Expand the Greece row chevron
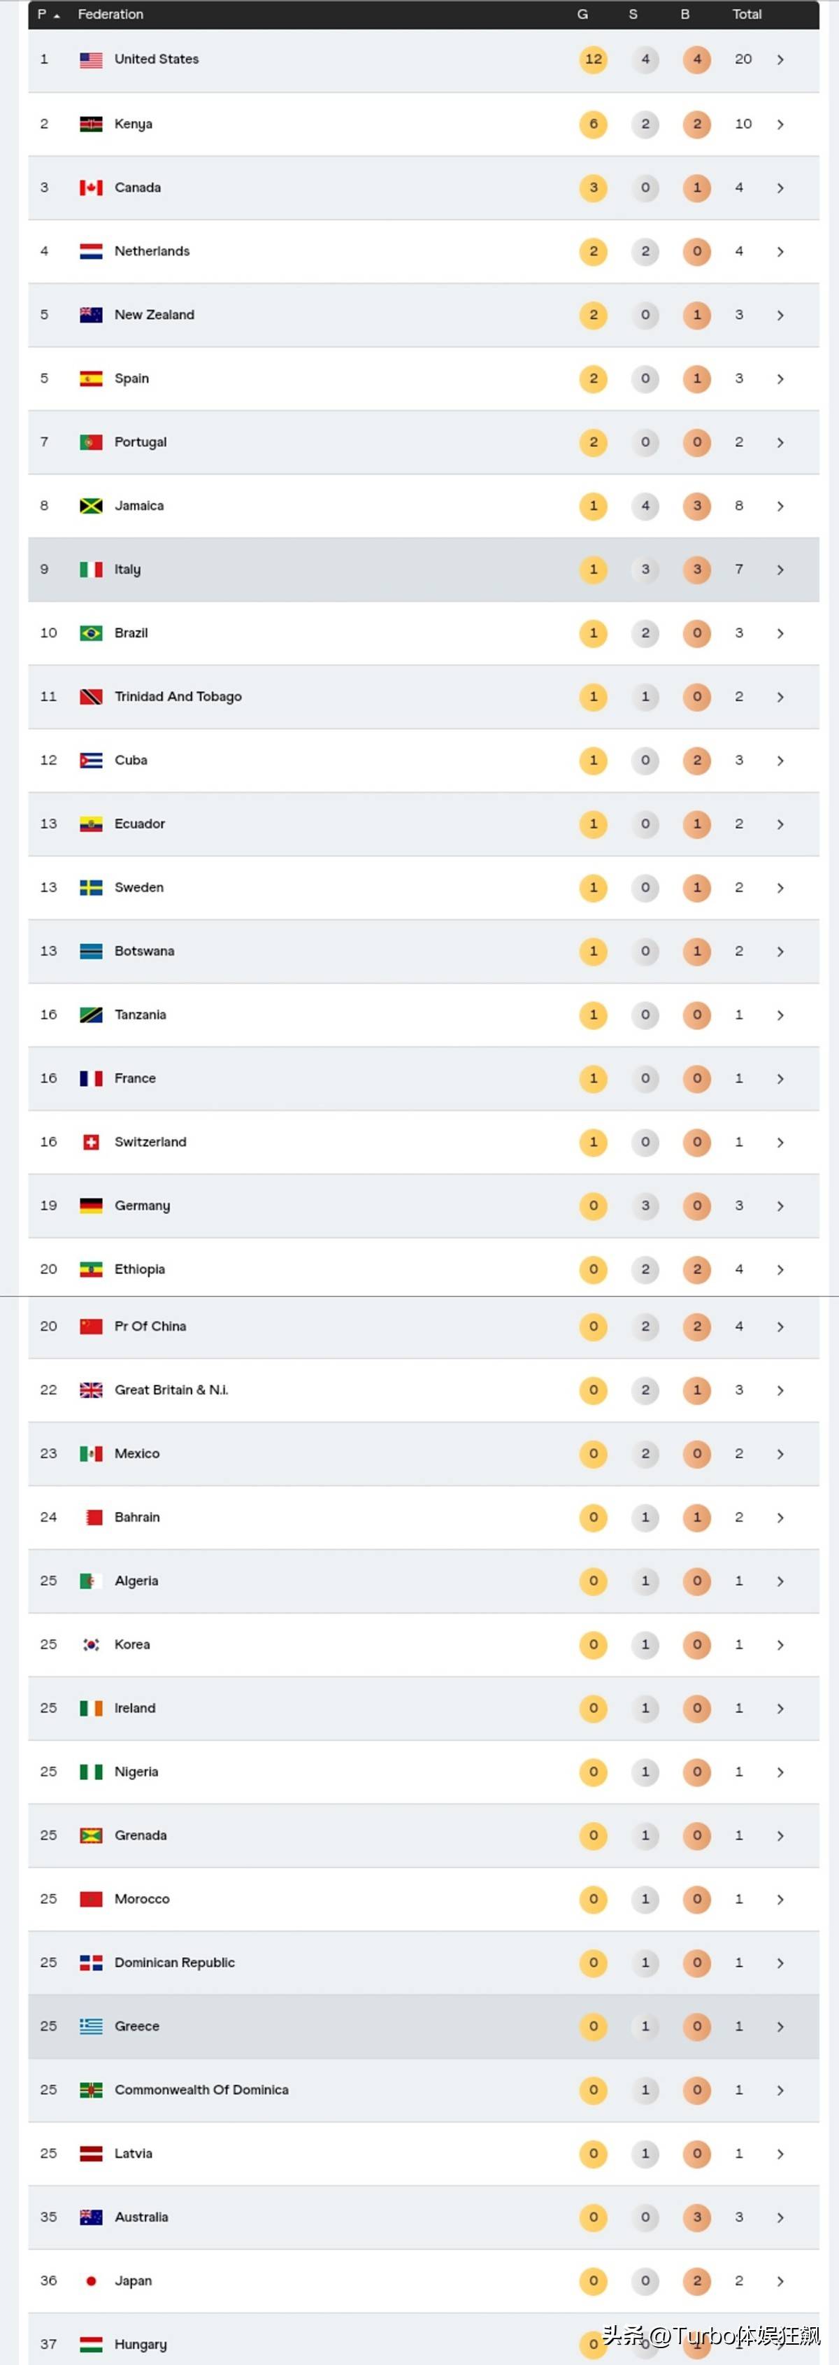 (780, 2026)
